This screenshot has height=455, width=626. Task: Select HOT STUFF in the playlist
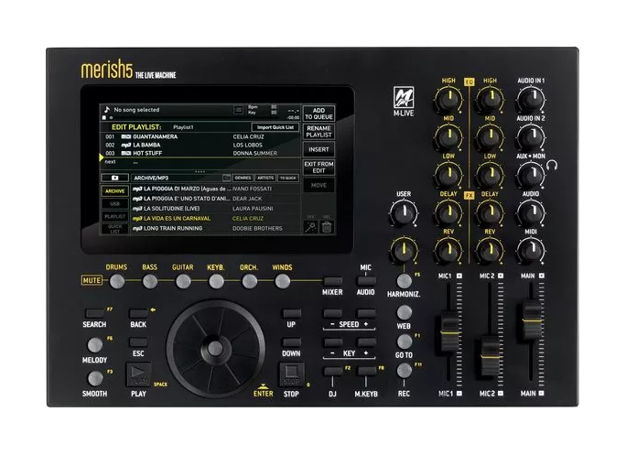(201, 153)
